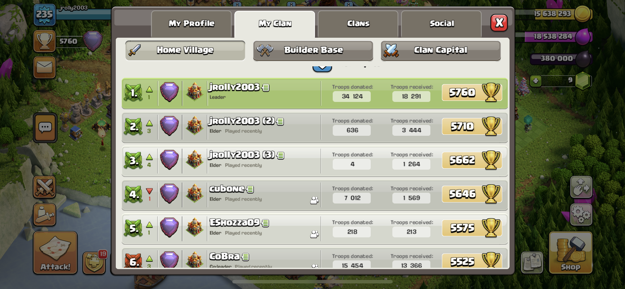Add gems with the green plus button
Viewport: 625px width, 289px height.
coord(536,81)
